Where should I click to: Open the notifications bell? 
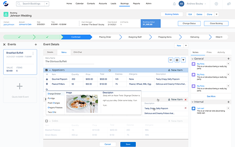[x=174, y=4]
